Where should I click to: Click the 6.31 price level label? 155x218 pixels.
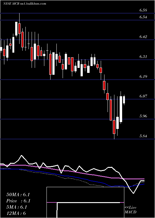click(x=143, y=57)
